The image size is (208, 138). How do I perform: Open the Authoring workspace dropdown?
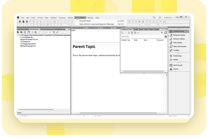169,18
